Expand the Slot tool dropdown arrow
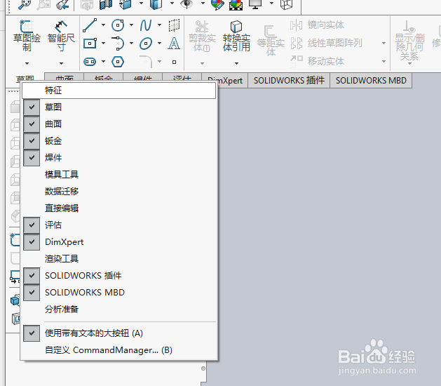The width and height of the screenshot is (441, 386). (x=104, y=62)
